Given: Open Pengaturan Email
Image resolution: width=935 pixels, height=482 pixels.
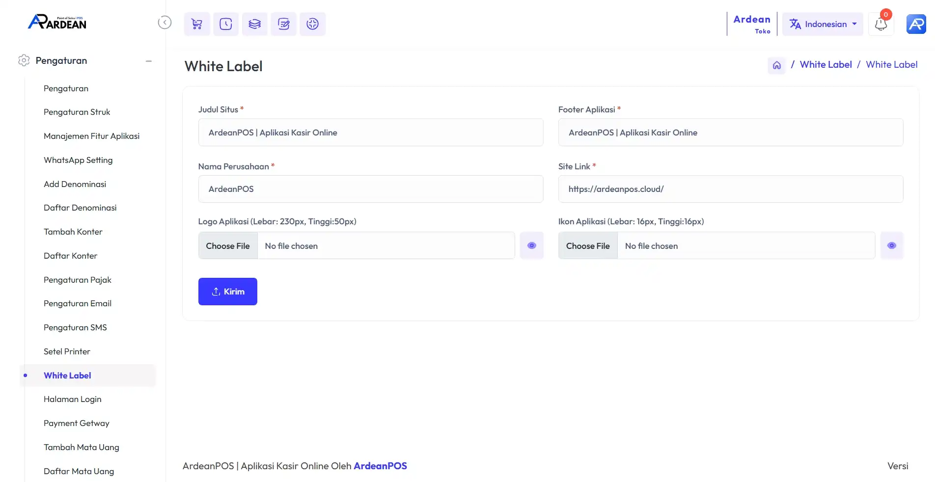Looking at the screenshot, I should tap(78, 303).
